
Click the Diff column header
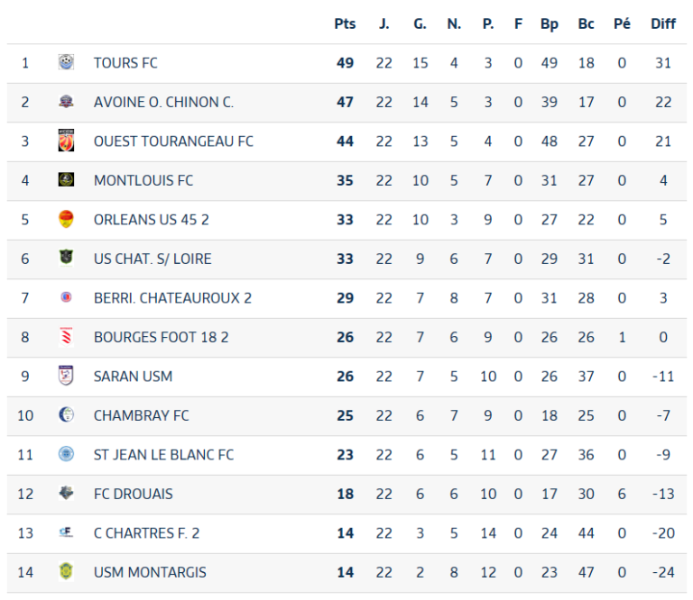click(x=663, y=23)
